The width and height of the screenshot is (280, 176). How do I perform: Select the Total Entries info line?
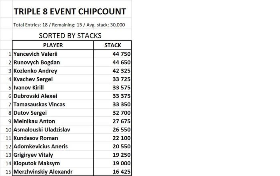[x=69, y=24]
